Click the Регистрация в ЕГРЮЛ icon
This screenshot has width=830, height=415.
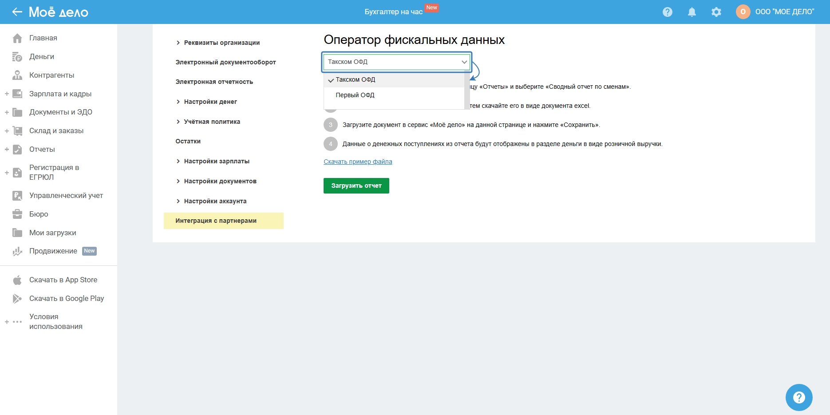point(17,173)
